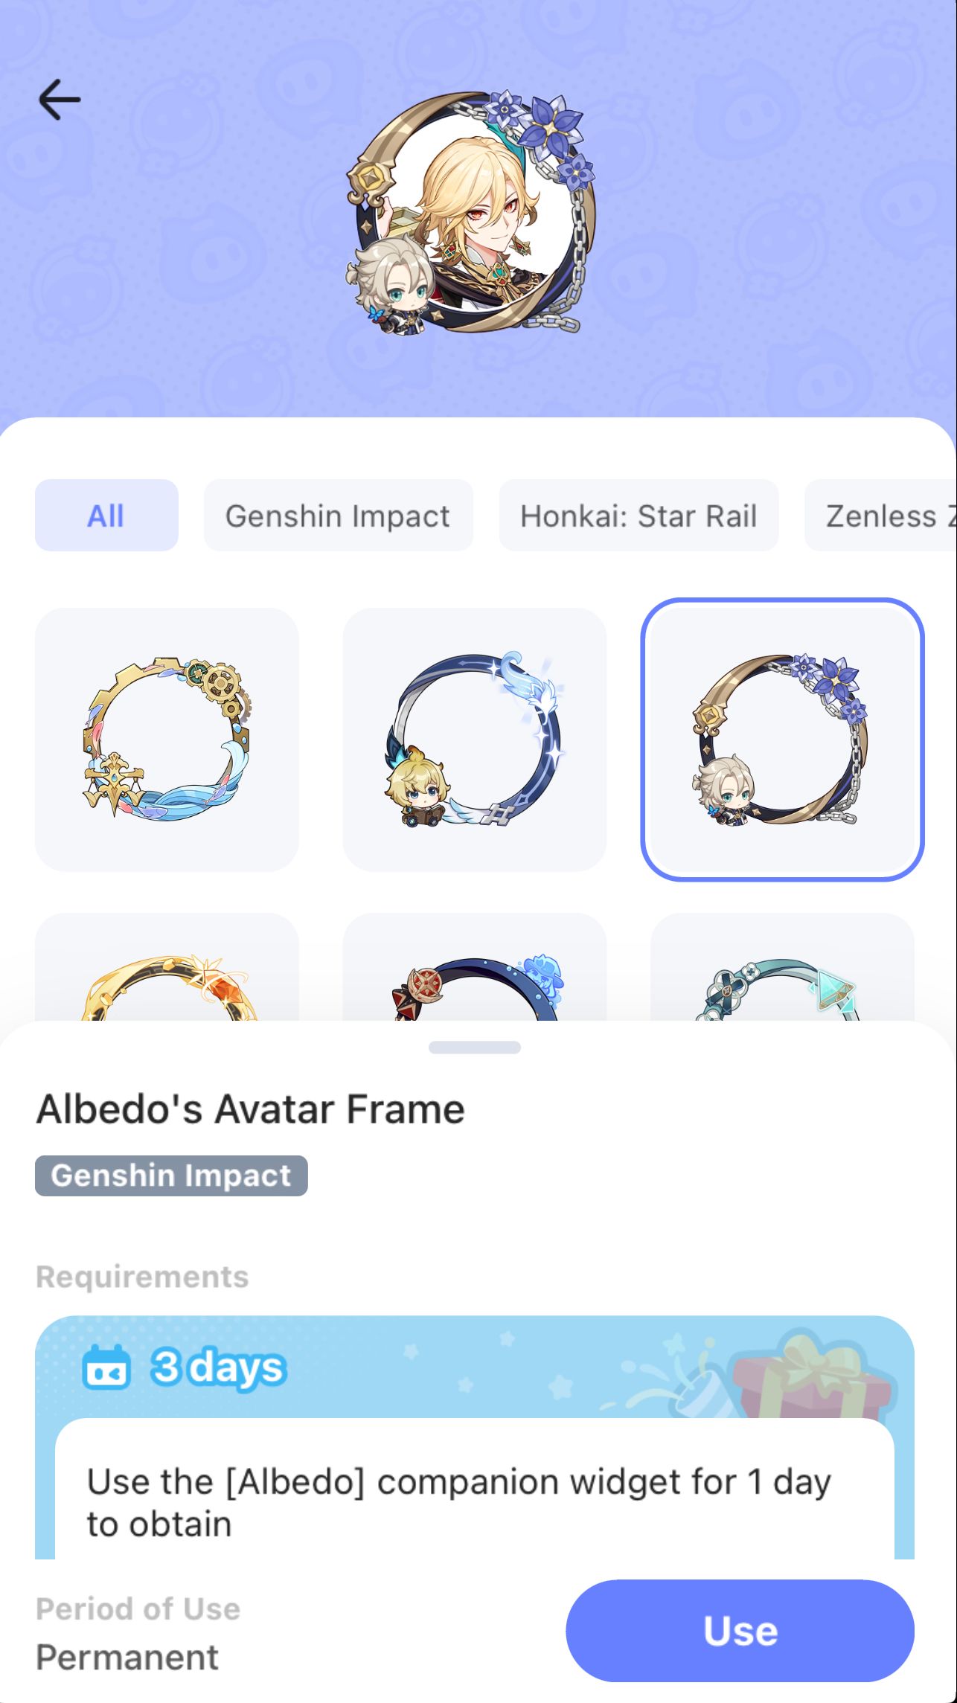
Task: Select the gear and water wave frame
Action: pos(167,740)
